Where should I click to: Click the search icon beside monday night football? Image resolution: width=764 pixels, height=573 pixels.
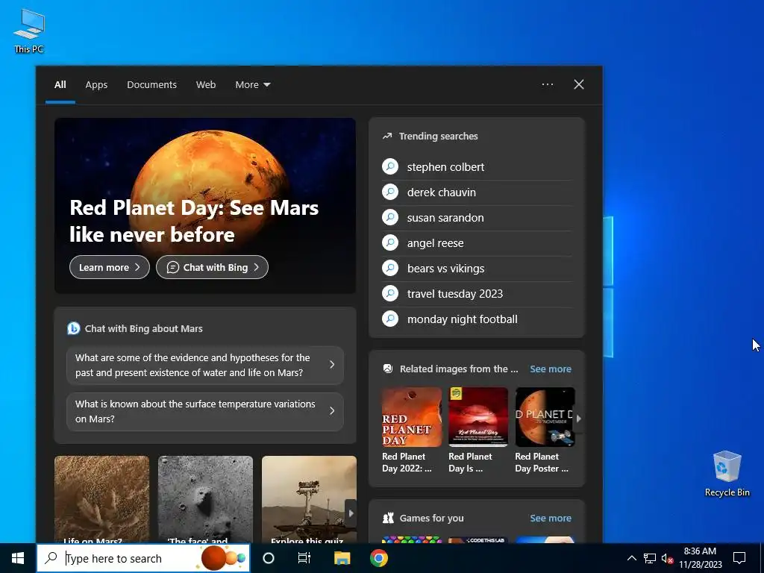(x=389, y=319)
